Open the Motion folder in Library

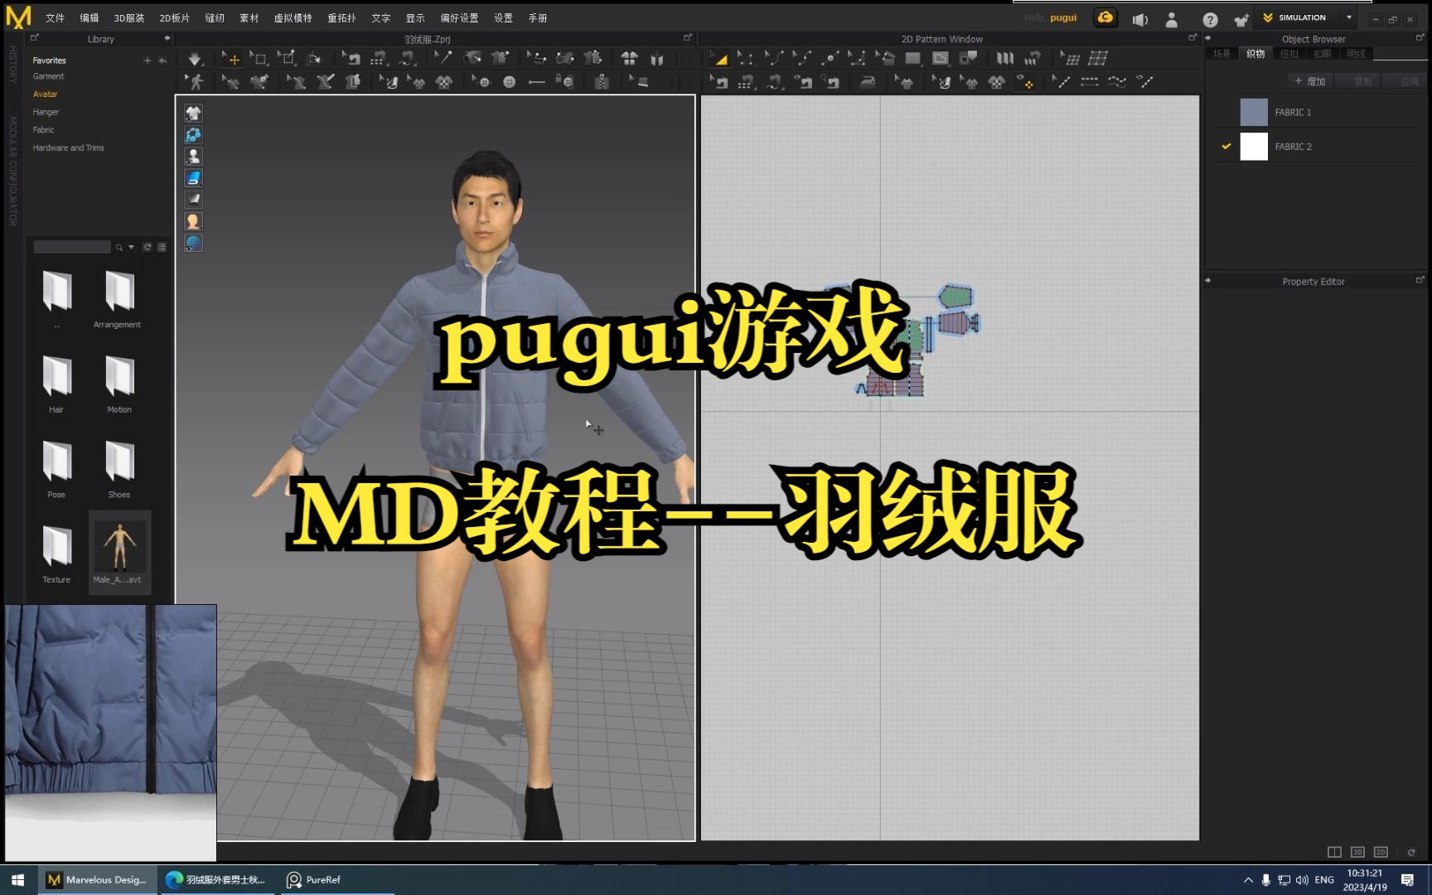pyautogui.click(x=119, y=383)
